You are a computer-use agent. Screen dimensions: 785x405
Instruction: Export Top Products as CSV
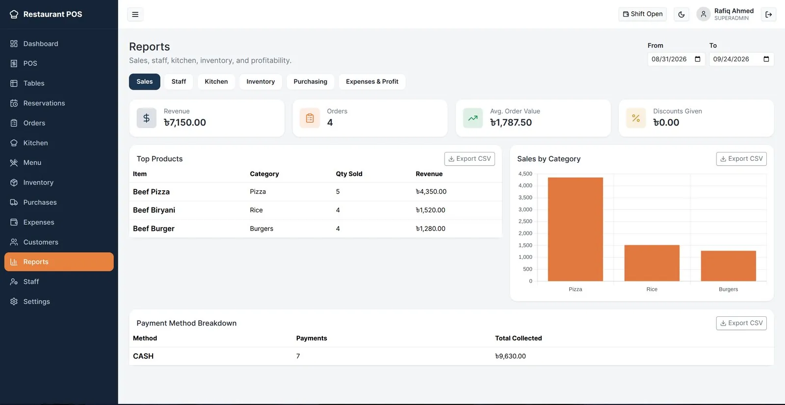coord(470,159)
